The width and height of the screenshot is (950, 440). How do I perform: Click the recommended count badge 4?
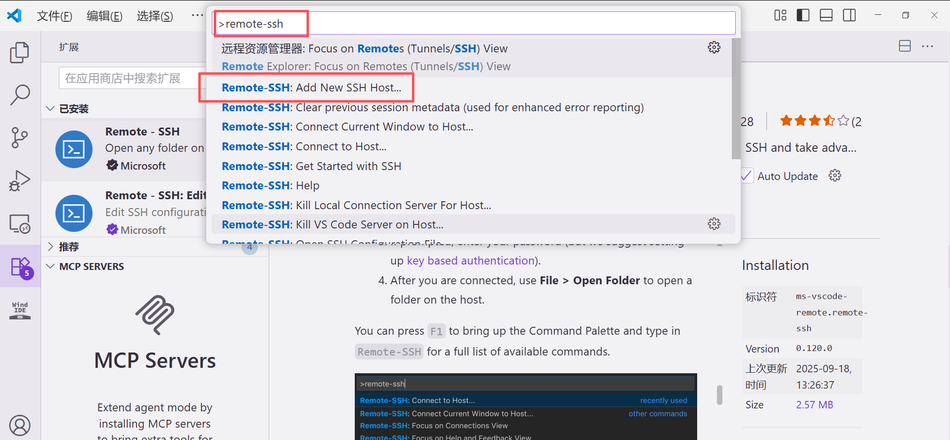[x=250, y=248]
